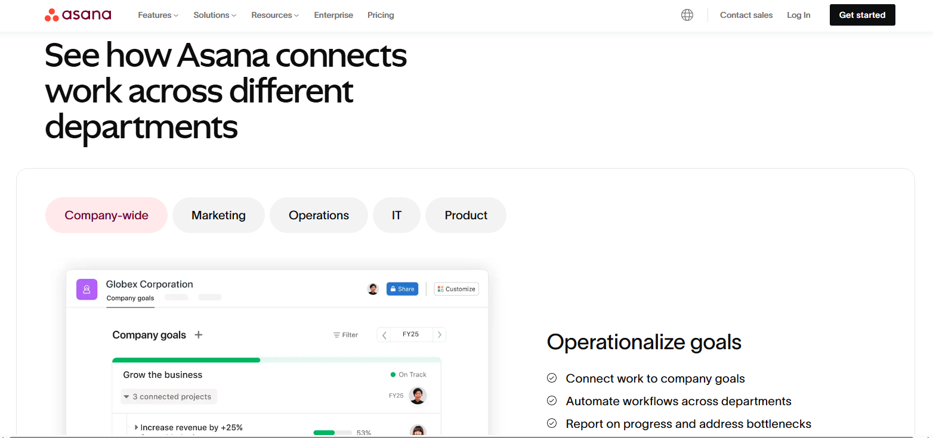The height and width of the screenshot is (438, 933).
Task: Select the Company goals sub-tab
Action: (130, 298)
